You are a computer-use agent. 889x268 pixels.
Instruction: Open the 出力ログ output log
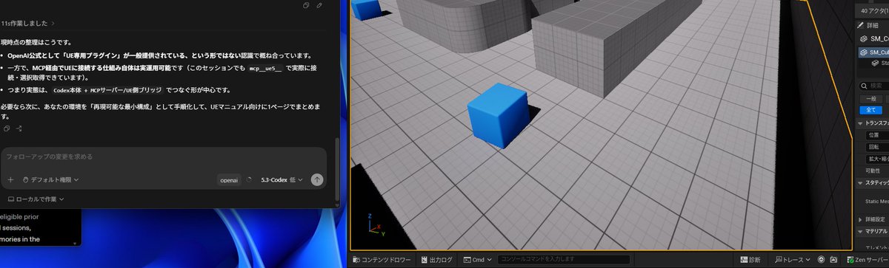[436, 260]
